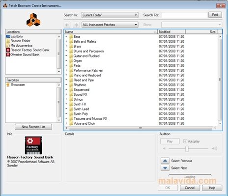Select Orkester Sound Bank location text
The image size is (228, 196).
tap(25, 55)
